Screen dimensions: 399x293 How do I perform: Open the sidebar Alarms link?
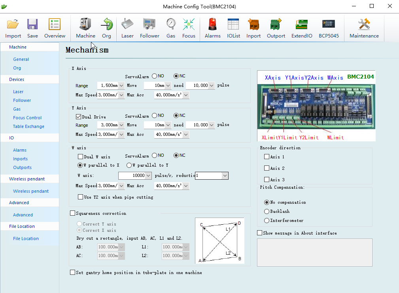(x=20, y=150)
